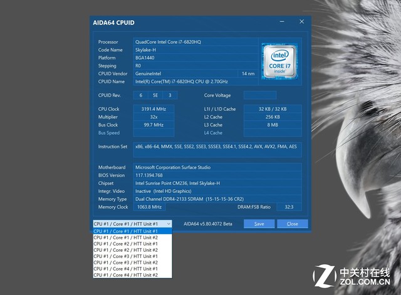Click the Close button
401x295 pixels.
point(293,224)
